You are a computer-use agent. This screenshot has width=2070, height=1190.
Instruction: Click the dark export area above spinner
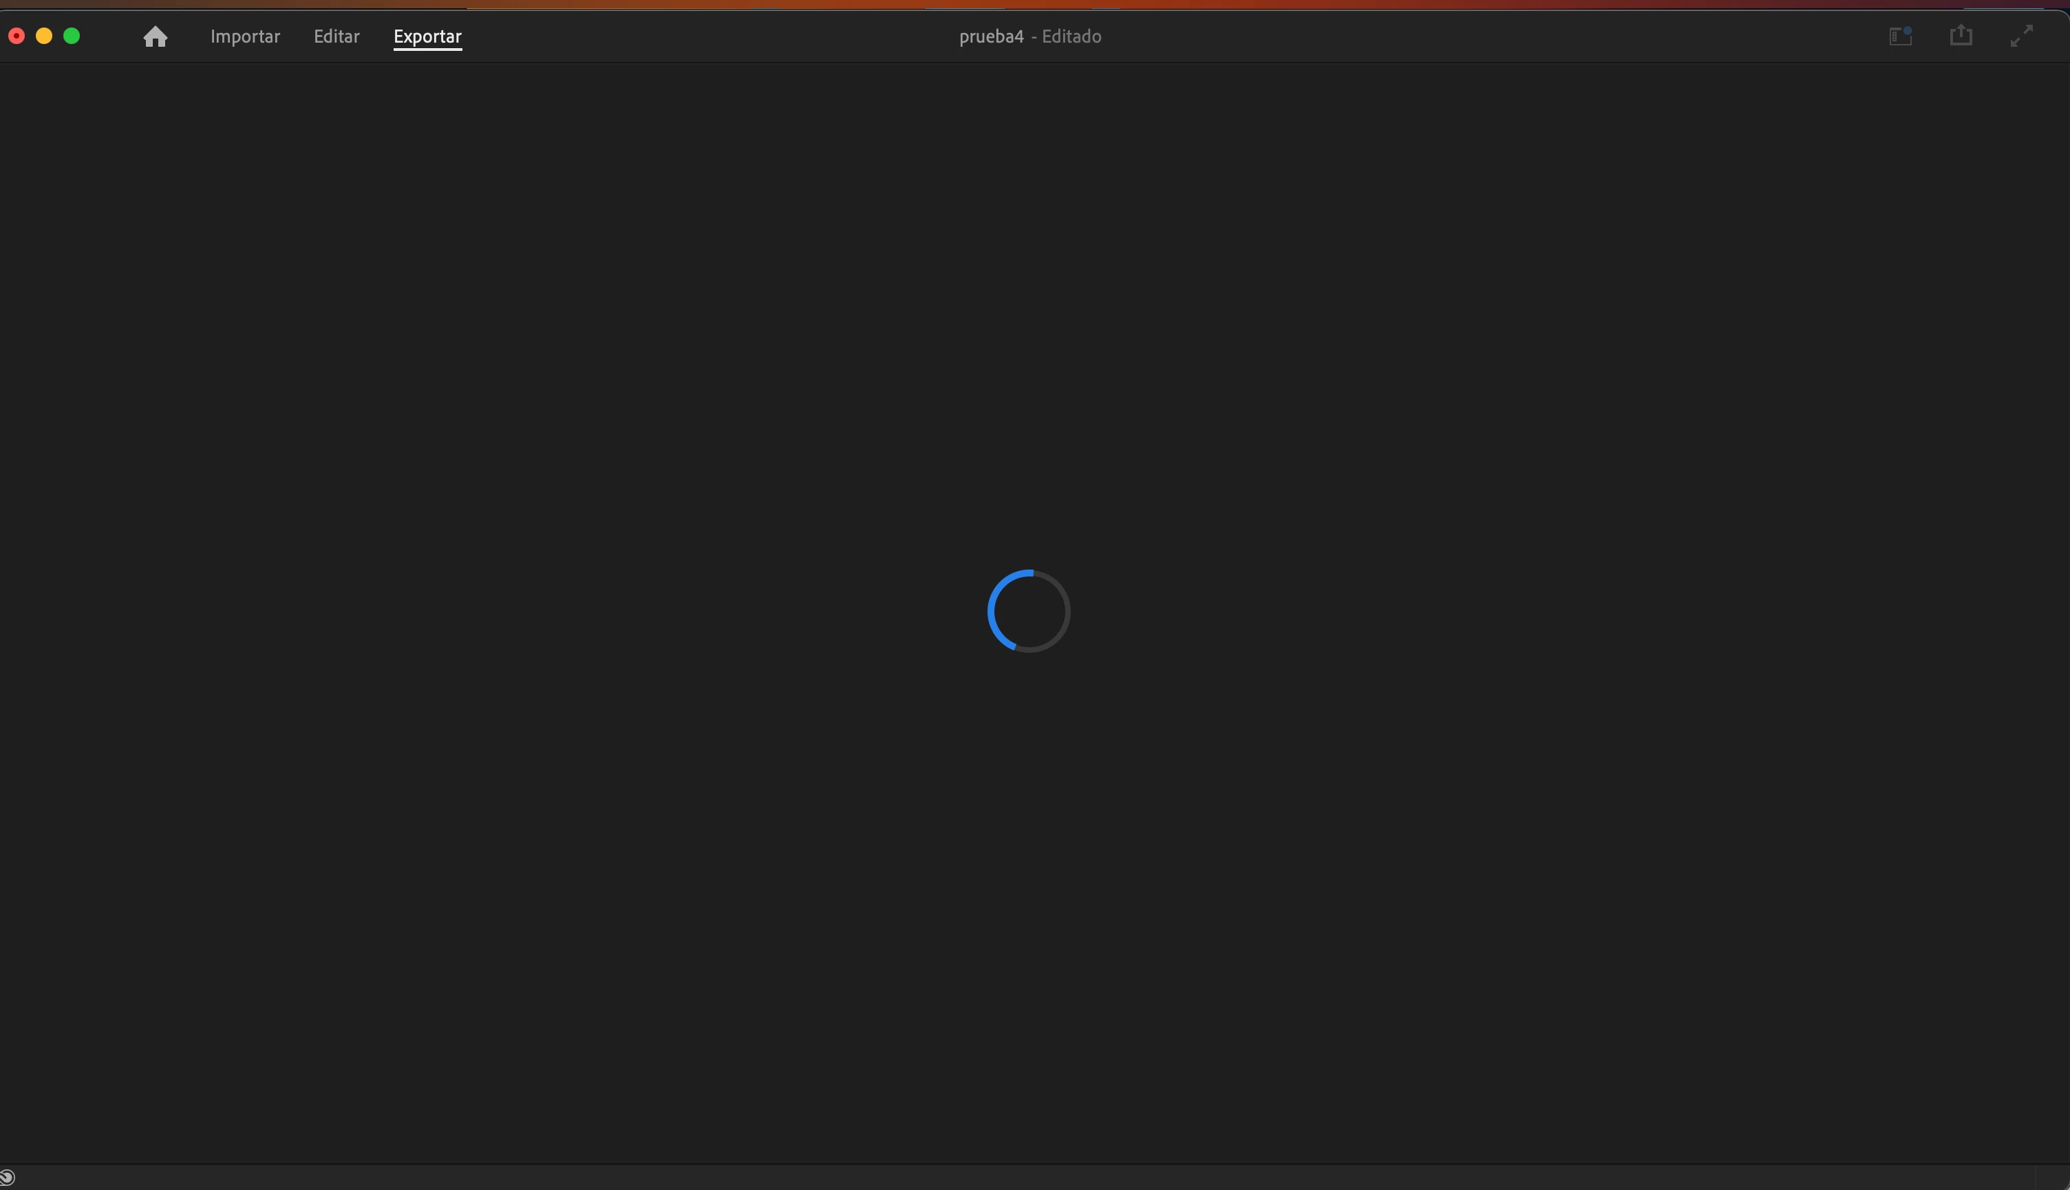pos(1028,327)
